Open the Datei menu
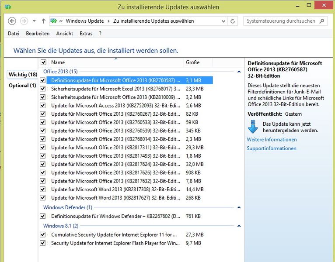335x262 pixels. pyautogui.click(x=14, y=34)
